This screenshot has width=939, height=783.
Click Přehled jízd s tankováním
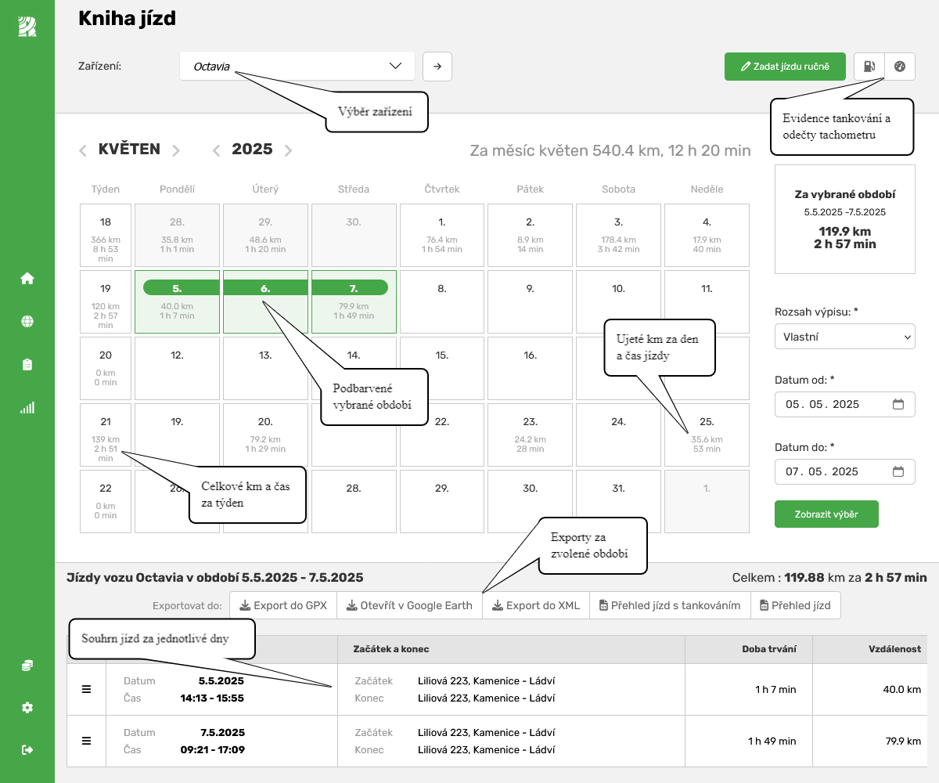669,605
